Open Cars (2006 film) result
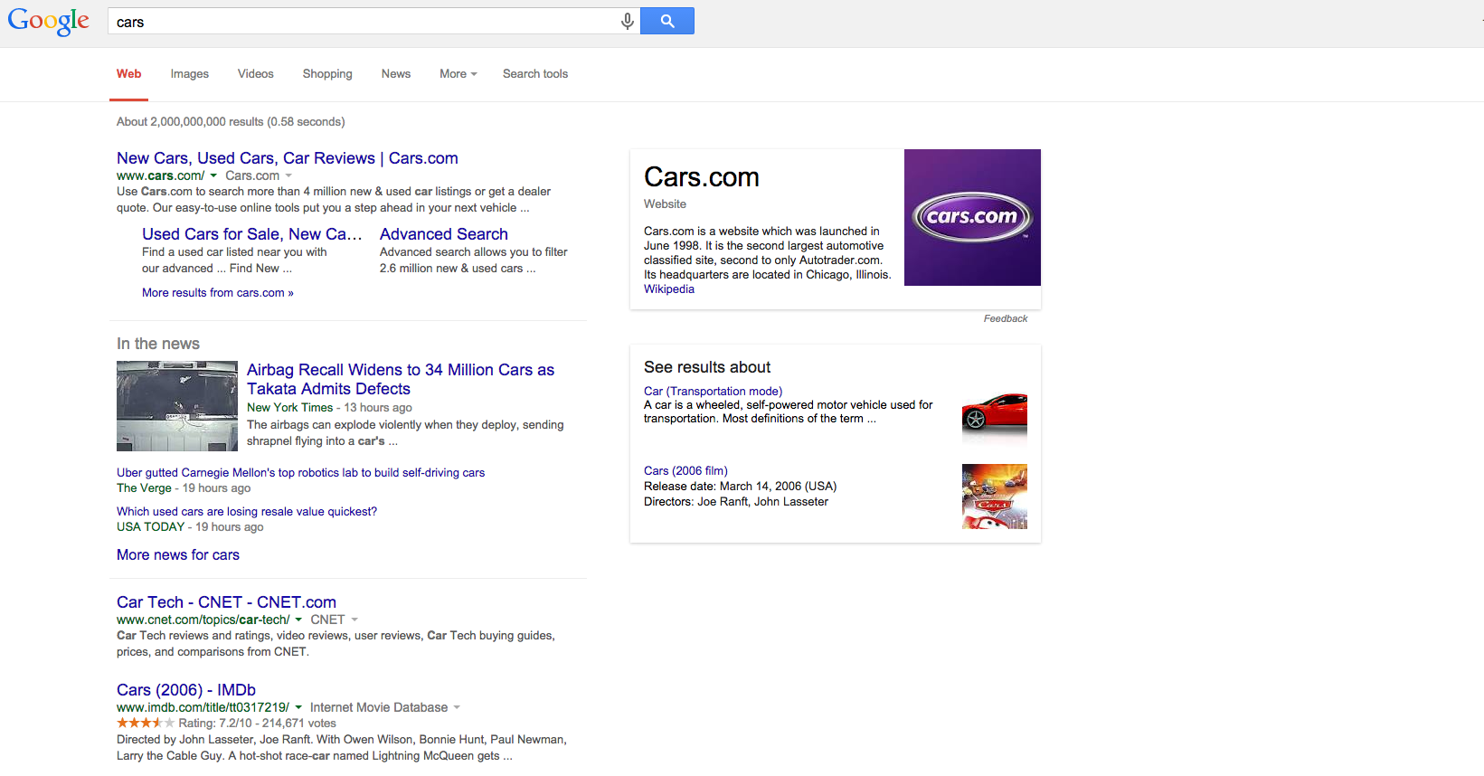Image resolution: width=1484 pixels, height=776 pixels. (685, 471)
